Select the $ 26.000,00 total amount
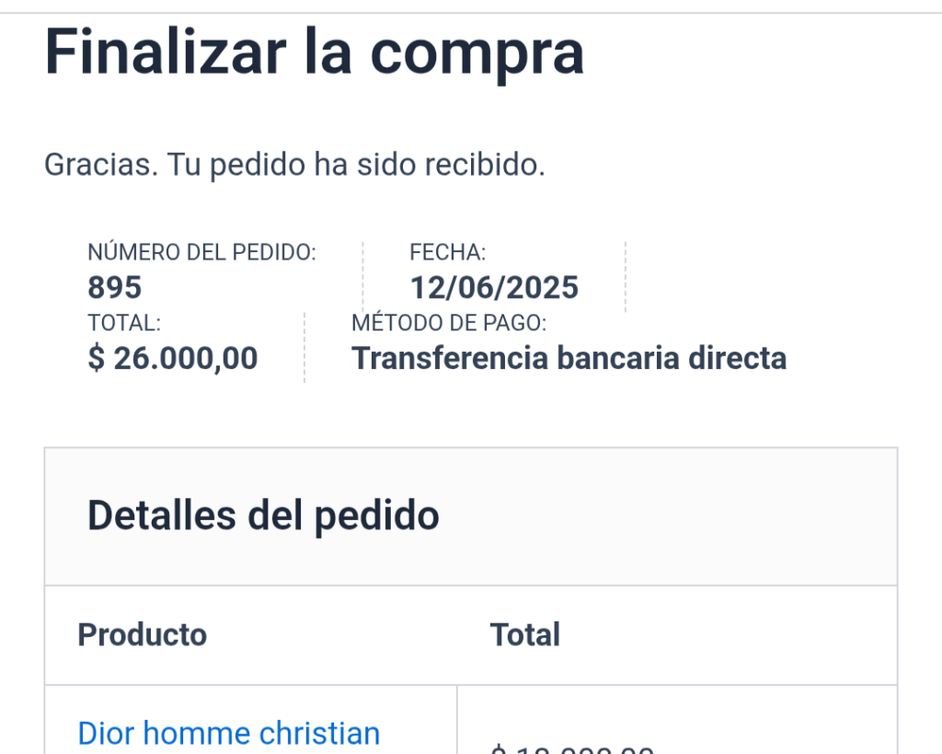Screen dimensions: 942x754 (x=173, y=358)
